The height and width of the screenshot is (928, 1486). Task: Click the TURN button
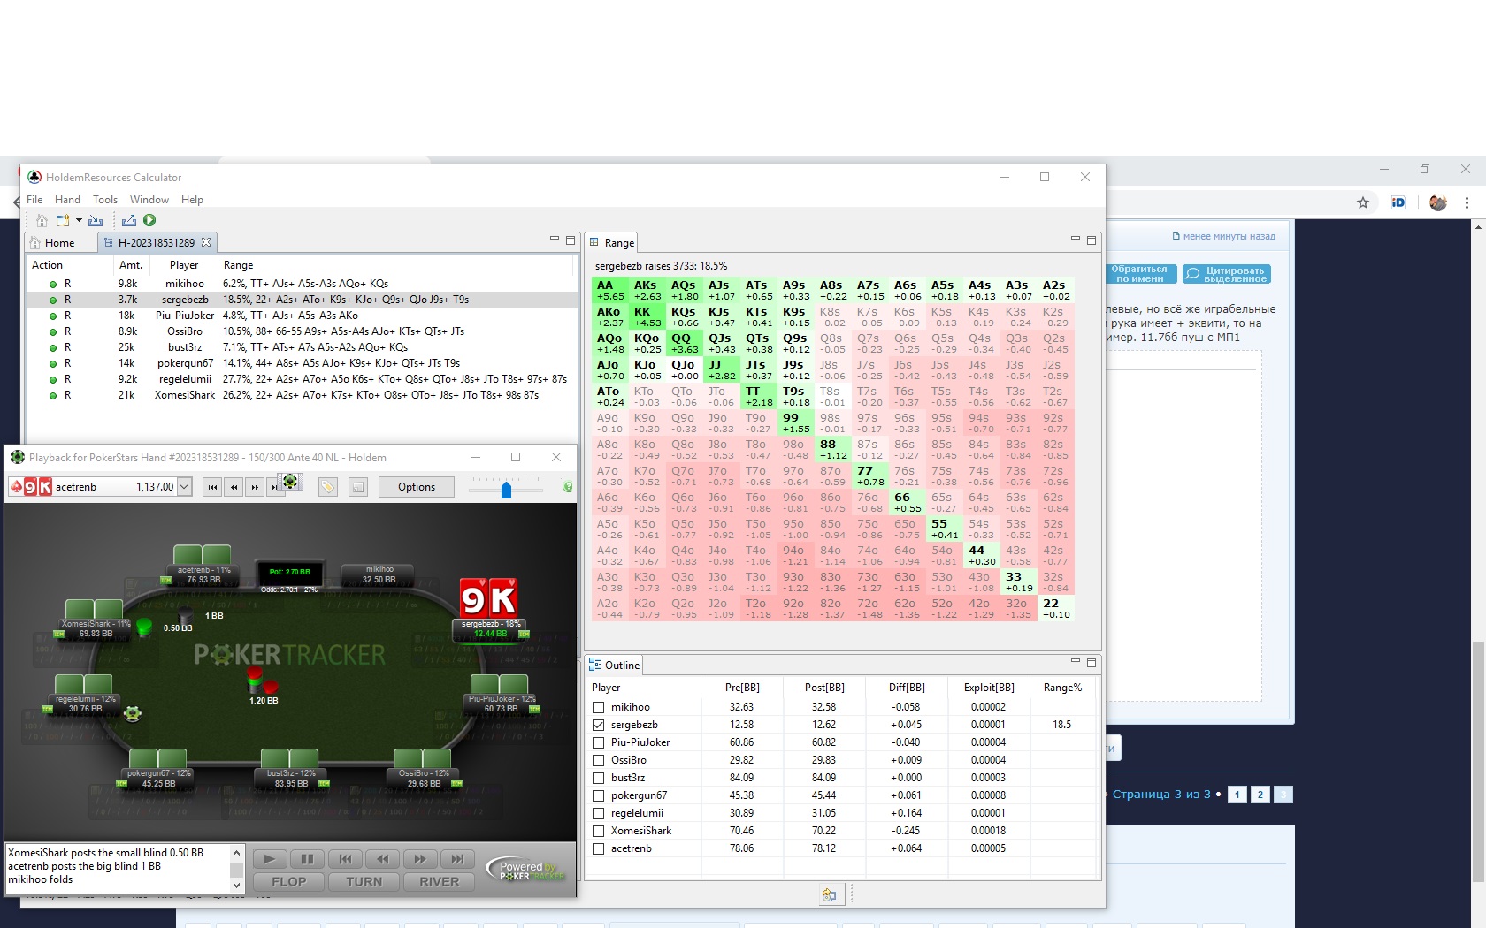click(x=364, y=881)
